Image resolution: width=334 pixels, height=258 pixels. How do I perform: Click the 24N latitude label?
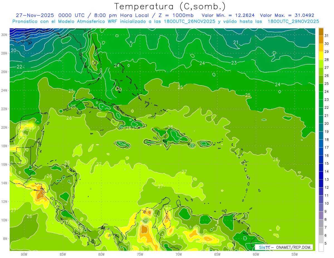[4, 90]
